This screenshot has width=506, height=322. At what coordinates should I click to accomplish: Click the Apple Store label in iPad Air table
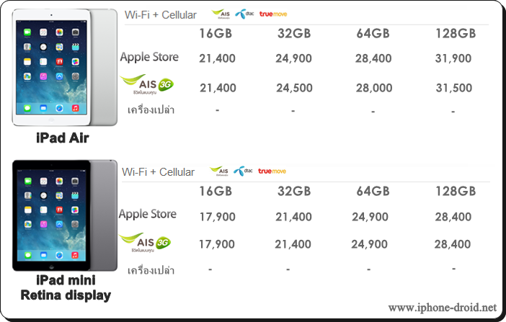pyautogui.click(x=149, y=57)
